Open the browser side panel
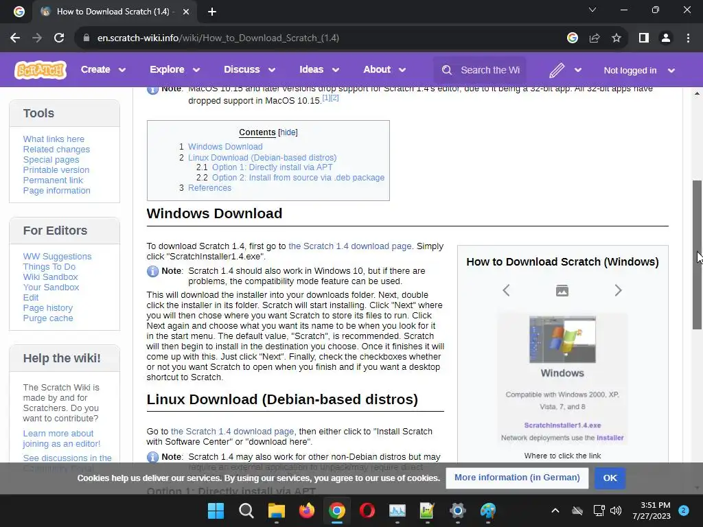The height and width of the screenshot is (527, 703). point(644,38)
